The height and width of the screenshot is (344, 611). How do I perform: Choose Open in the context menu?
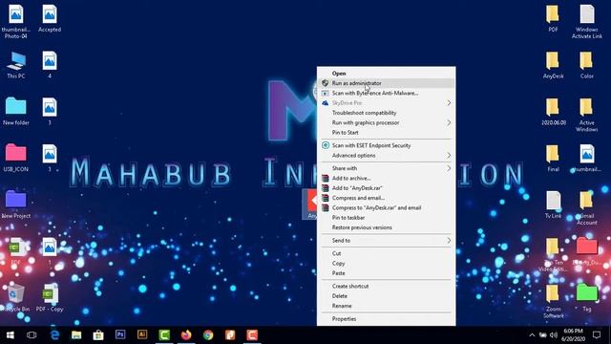386,74
